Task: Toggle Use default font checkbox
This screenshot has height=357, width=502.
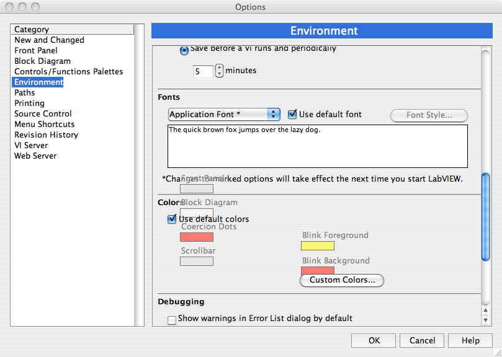Action: [x=292, y=114]
